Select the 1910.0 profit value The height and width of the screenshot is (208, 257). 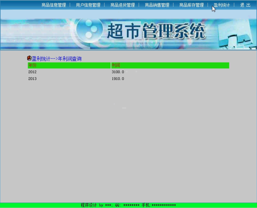click(x=118, y=79)
